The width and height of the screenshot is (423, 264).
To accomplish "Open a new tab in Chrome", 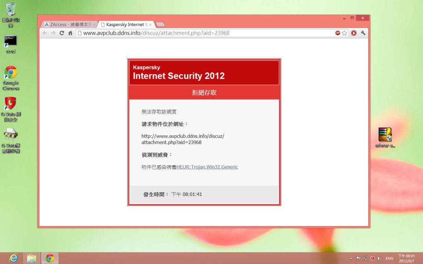I will 160,24.
